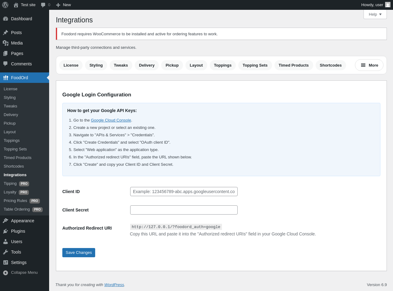Click the Collapse Menu arrow icon

tap(6, 273)
